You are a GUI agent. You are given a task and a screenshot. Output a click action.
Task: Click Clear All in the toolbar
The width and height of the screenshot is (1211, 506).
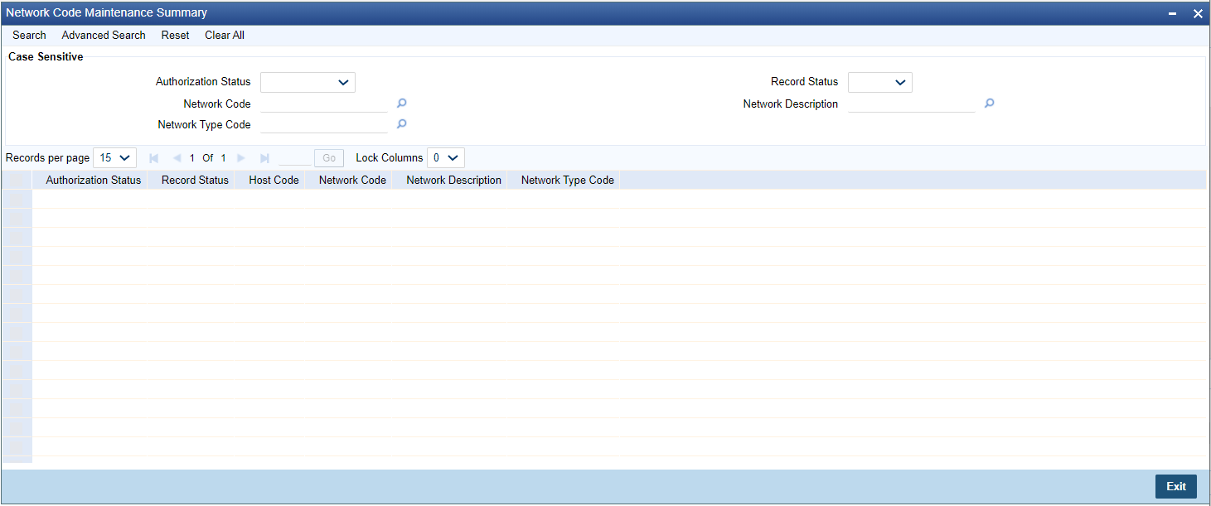(225, 35)
